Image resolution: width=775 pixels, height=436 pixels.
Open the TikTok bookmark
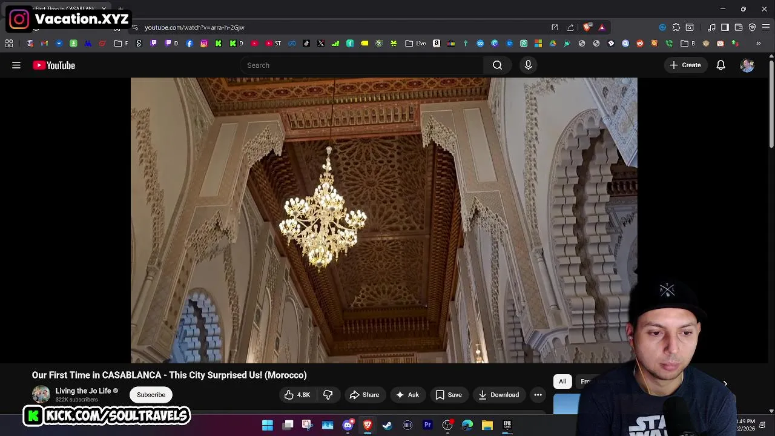coord(306,44)
